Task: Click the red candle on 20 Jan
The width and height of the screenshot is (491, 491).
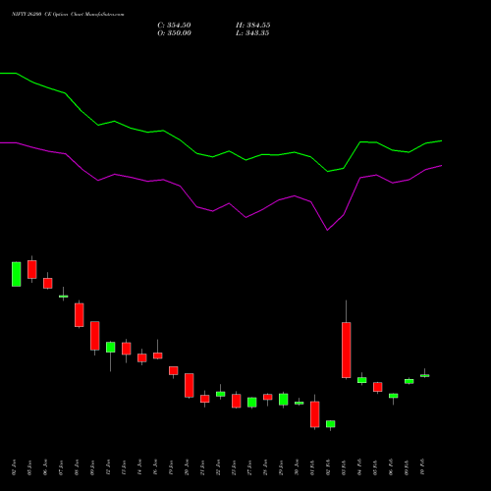Action: coord(190,385)
